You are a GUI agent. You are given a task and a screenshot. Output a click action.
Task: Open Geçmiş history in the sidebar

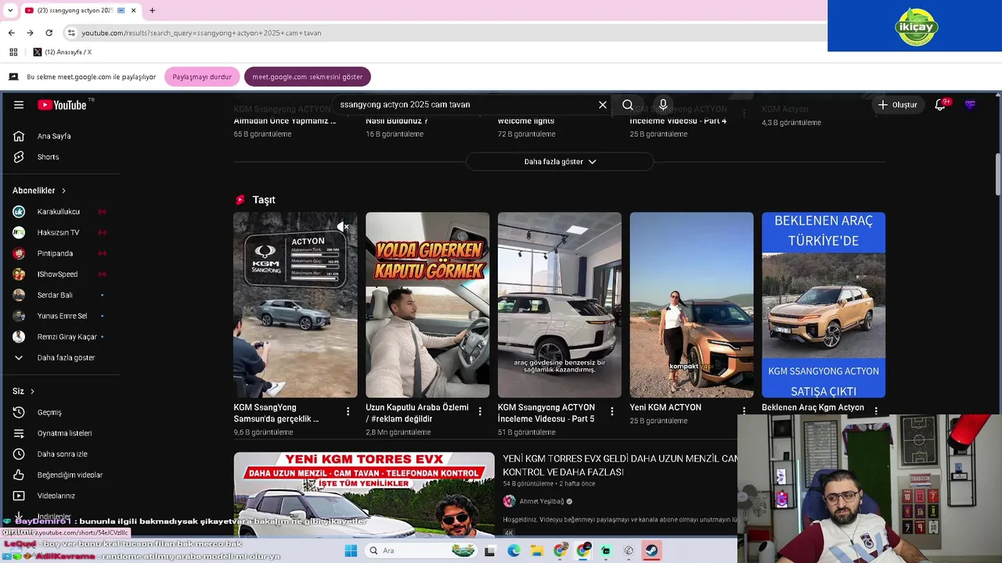(49, 412)
